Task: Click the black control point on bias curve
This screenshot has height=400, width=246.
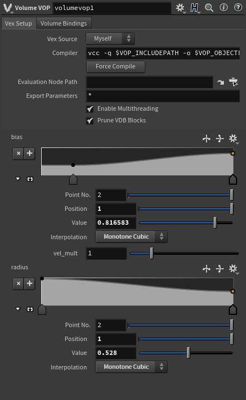Action: 73,165
